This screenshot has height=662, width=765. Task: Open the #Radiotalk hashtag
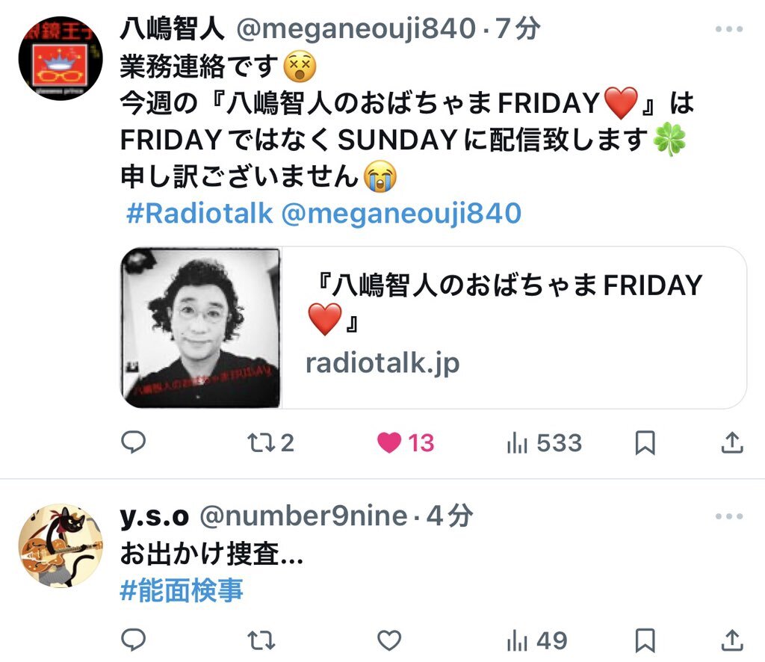click(x=199, y=213)
